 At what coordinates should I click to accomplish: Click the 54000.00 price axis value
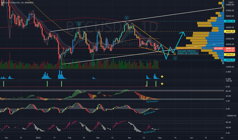click(x=230, y=5)
